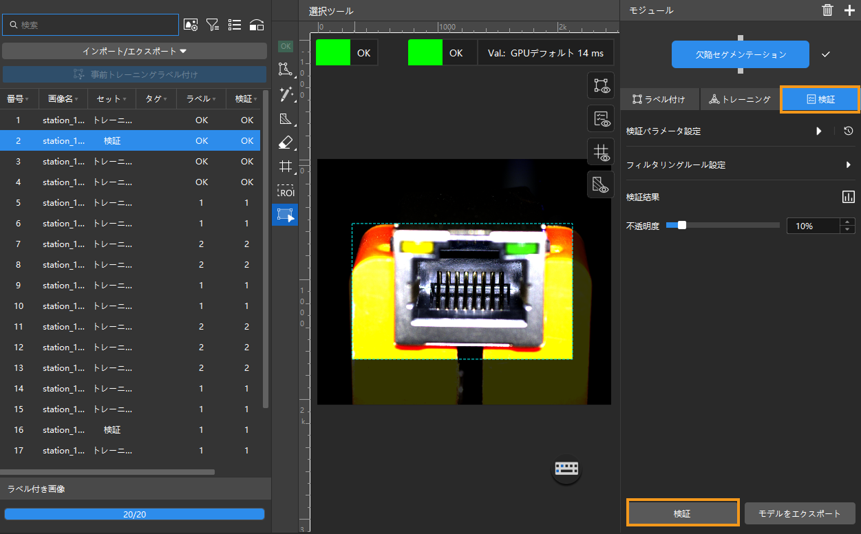Switch to the ラベル付け tab
The height and width of the screenshot is (534, 861).
(x=659, y=99)
